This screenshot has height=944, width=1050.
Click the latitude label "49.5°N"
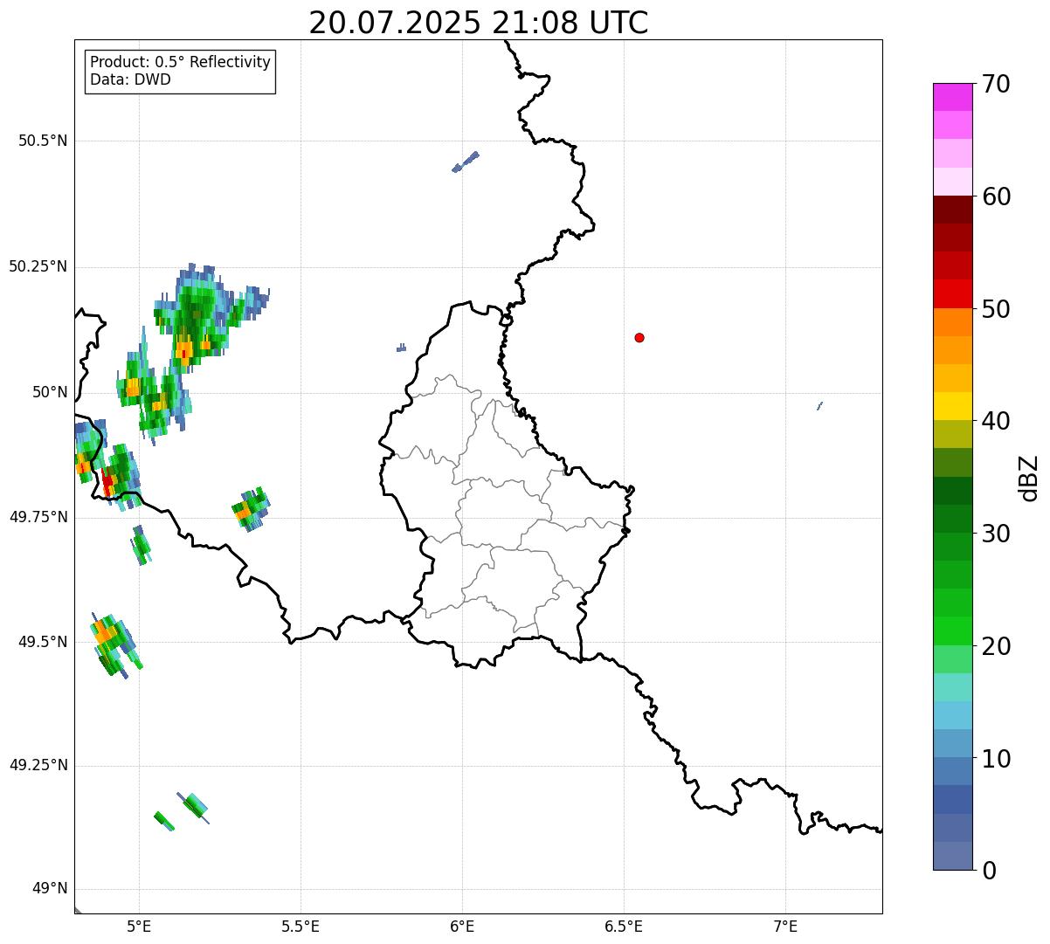(44, 643)
